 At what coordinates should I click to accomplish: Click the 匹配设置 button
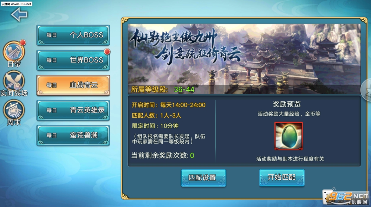pos(203,178)
